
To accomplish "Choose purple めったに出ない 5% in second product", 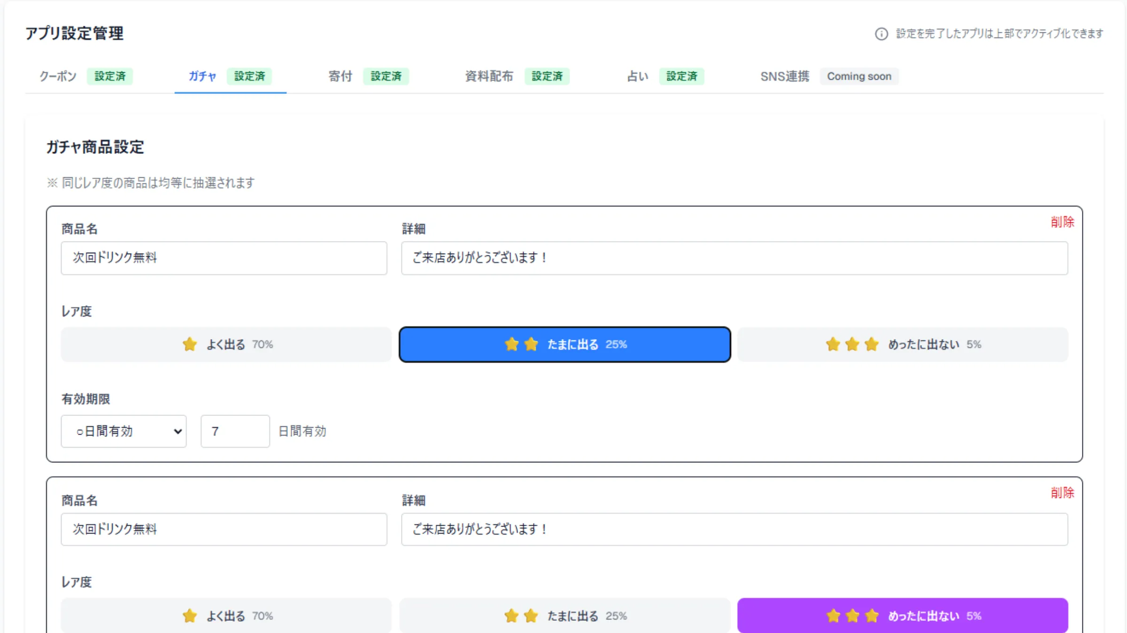I will click(903, 616).
